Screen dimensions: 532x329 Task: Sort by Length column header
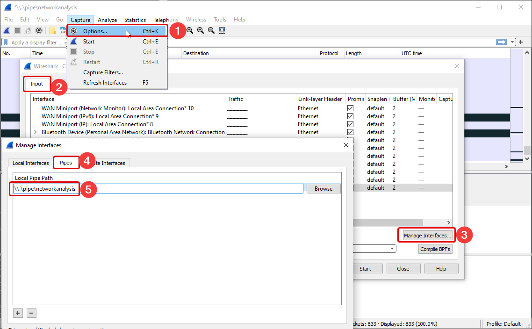[372, 53]
